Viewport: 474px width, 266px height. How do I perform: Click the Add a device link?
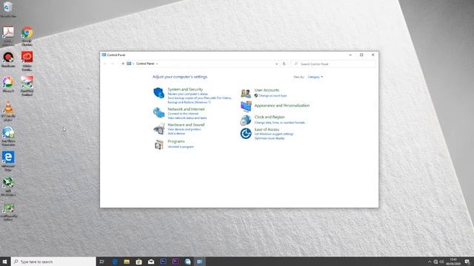point(176,133)
